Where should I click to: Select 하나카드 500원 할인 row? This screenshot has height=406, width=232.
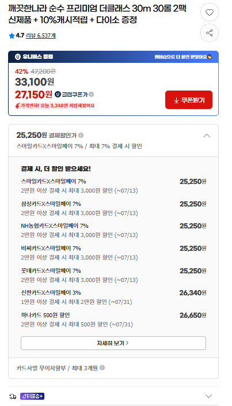coord(113,319)
